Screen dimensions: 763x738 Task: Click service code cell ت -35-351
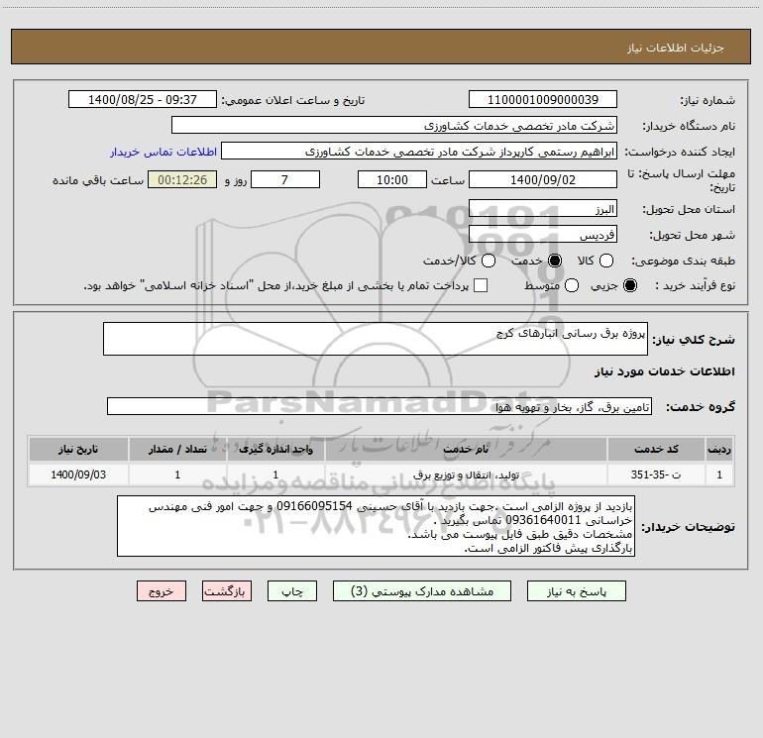point(656,474)
